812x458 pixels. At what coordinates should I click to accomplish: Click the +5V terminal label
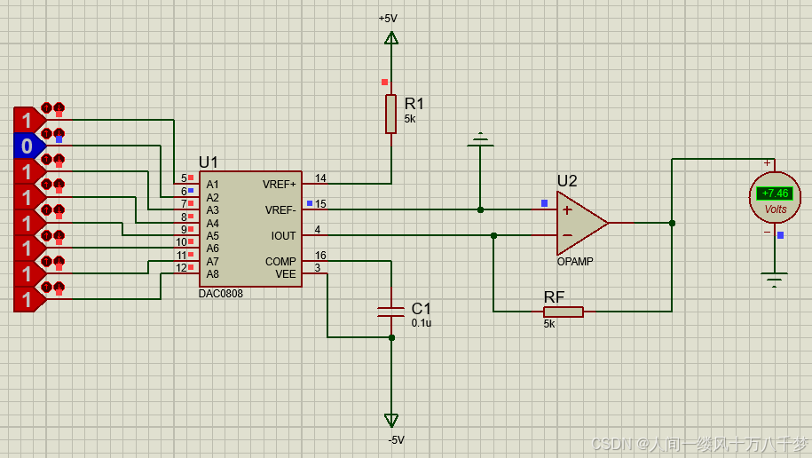pyautogui.click(x=388, y=19)
